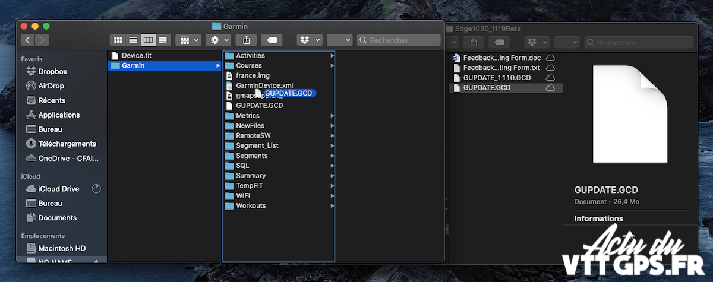Click the cloud download icon beside Feedback...ing Form.doc
Image resolution: width=713 pixels, height=282 pixels.
(x=550, y=58)
